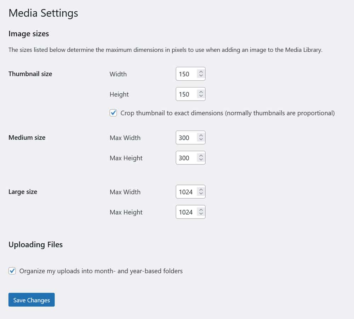Focus the Medium size Max Height field
The height and width of the screenshot is (319, 354).
pyautogui.click(x=186, y=158)
